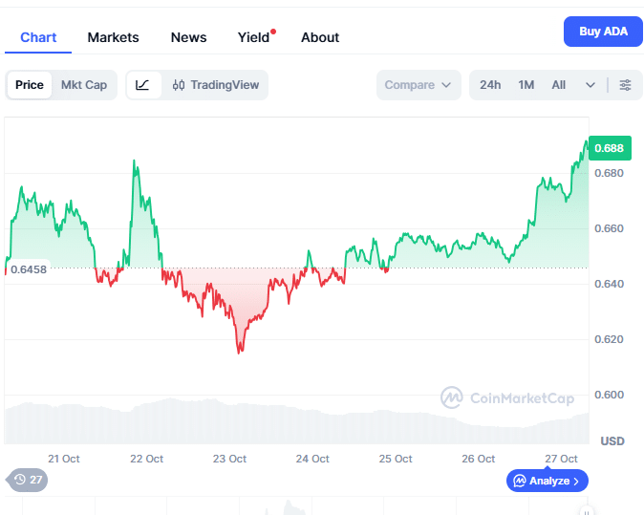Screen dimensions: 644x515
Task: Click the 0.688 current price label
Action: 609,148
